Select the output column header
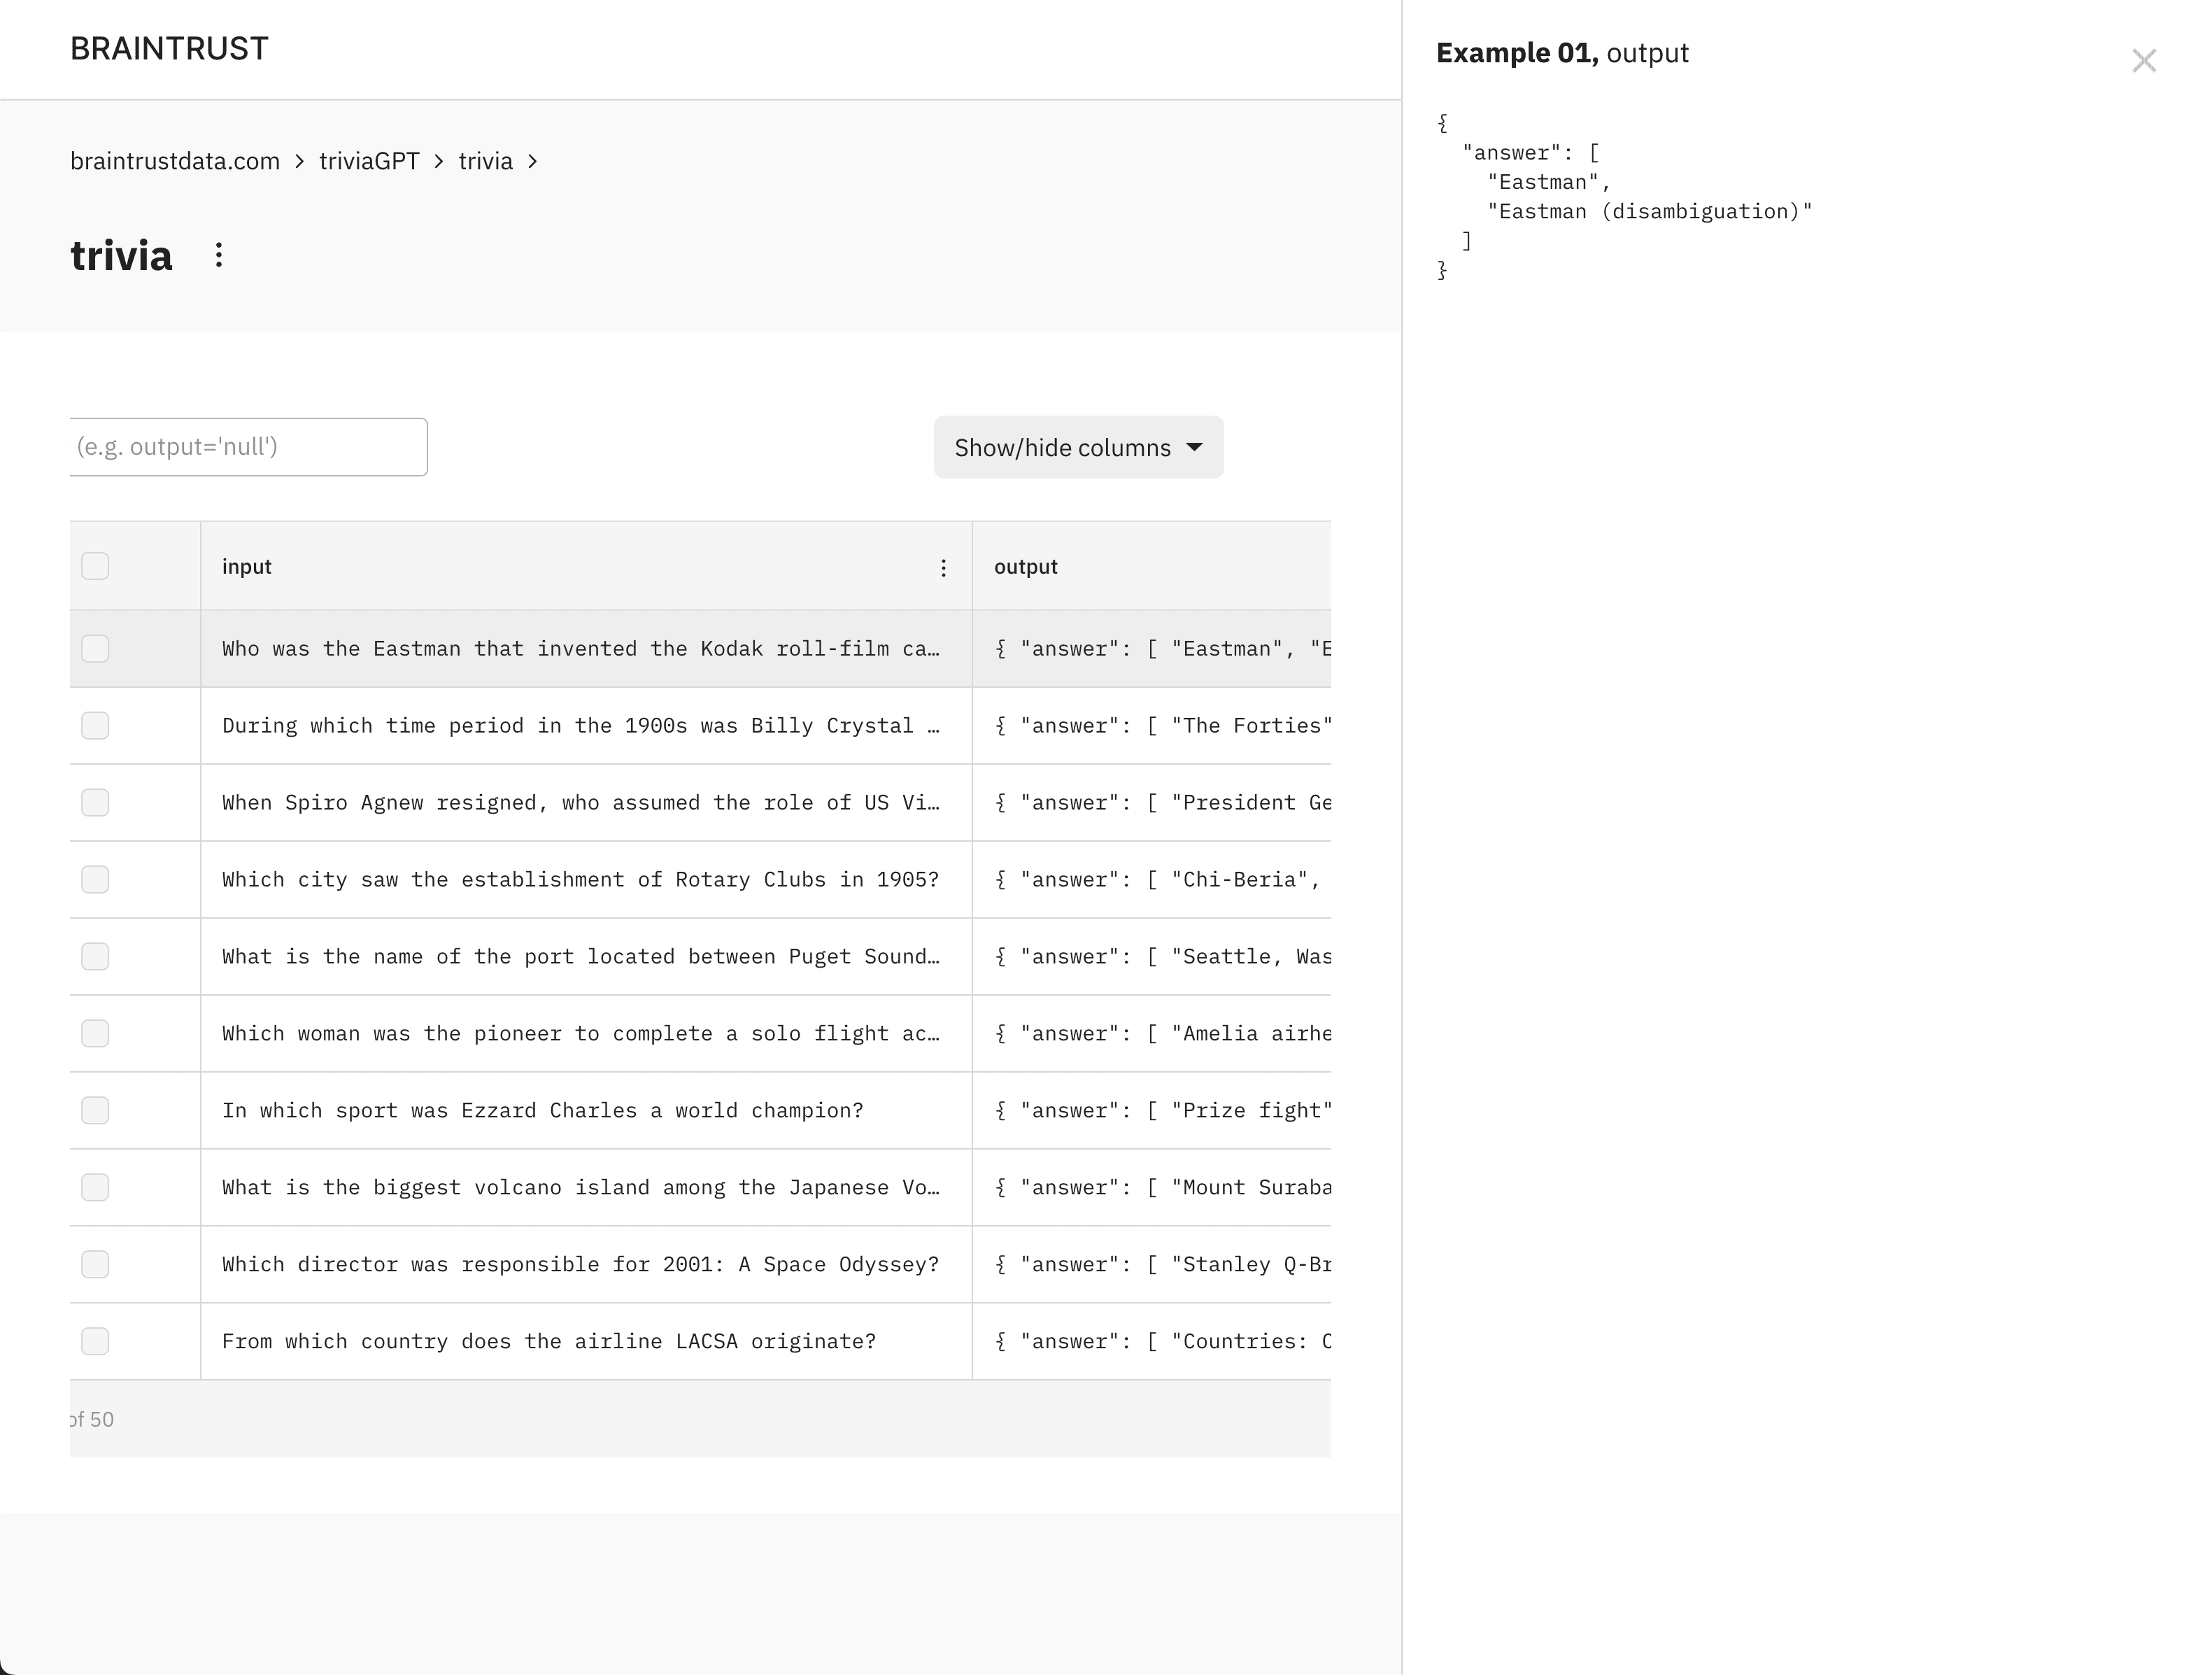Image resolution: width=2212 pixels, height=1675 pixels. pos(1026,566)
